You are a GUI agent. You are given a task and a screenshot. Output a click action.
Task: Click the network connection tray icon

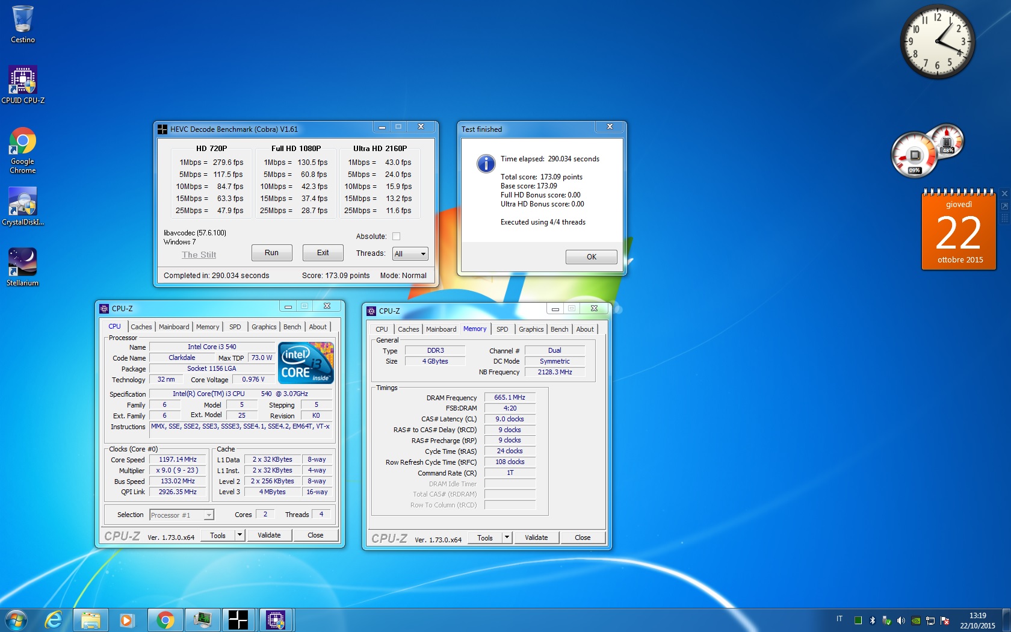click(930, 620)
